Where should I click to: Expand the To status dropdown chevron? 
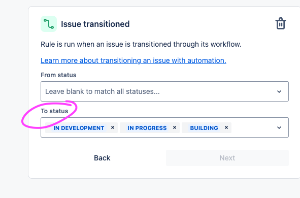click(279, 127)
